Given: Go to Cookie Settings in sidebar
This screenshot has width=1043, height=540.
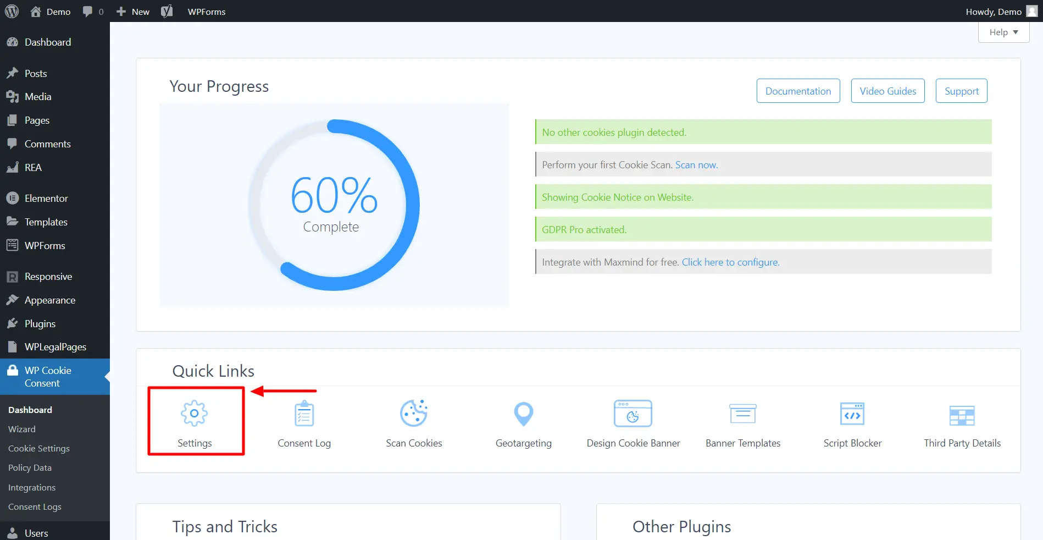Looking at the screenshot, I should pos(38,448).
